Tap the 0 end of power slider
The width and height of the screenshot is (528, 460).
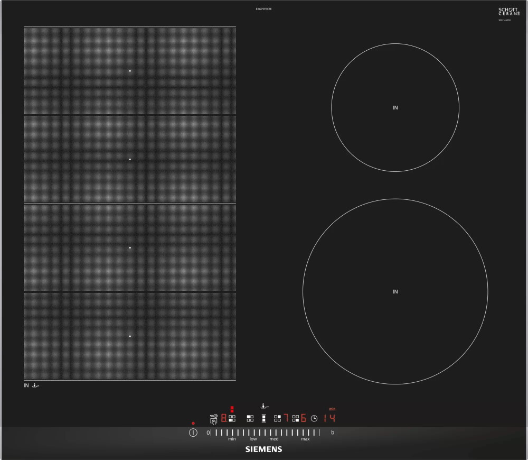point(208,433)
